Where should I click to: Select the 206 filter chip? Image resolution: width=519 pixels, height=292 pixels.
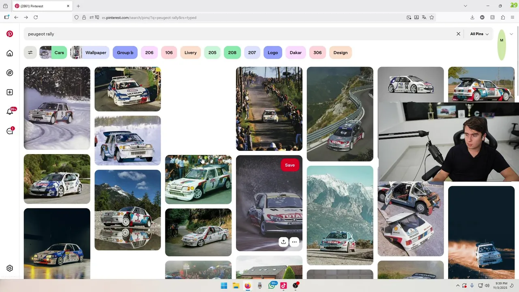coord(149,53)
